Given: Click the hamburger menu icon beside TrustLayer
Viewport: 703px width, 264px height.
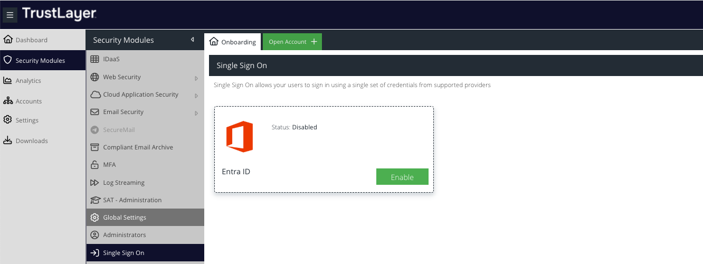Looking at the screenshot, I should point(10,15).
